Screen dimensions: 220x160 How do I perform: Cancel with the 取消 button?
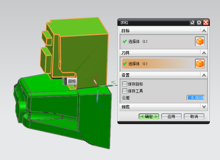(194, 116)
